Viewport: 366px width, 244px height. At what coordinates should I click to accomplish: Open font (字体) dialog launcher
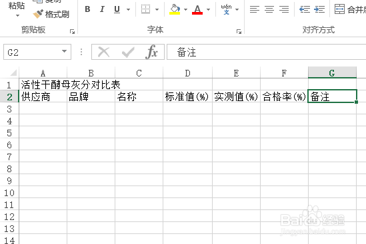[239, 31]
